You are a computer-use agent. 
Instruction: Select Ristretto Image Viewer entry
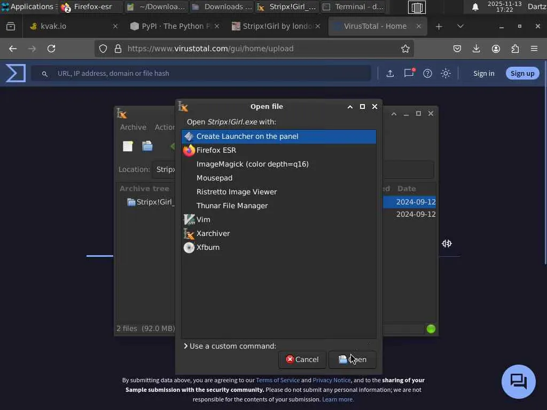(279, 192)
